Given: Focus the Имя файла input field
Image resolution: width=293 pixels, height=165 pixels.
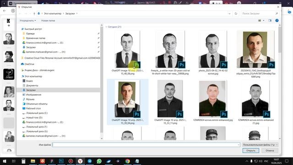Looking at the screenshot, I should point(146,145).
